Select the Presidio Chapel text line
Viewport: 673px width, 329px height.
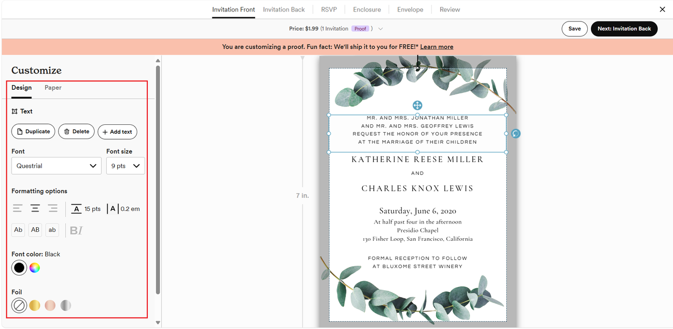pyautogui.click(x=417, y=230)
